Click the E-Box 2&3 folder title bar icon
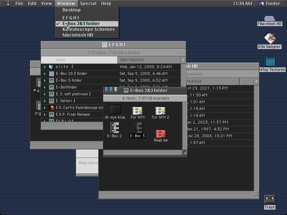This screenshot has width=287, height=215. (126, 91)
